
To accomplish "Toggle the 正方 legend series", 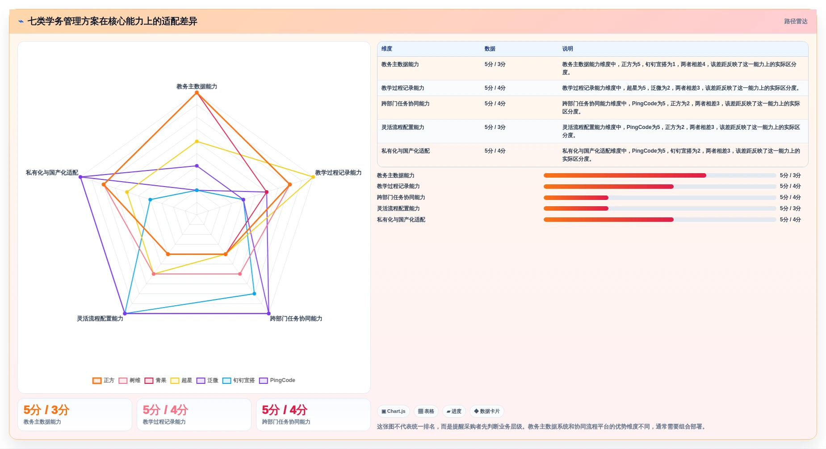I will [x=103, y=380].
